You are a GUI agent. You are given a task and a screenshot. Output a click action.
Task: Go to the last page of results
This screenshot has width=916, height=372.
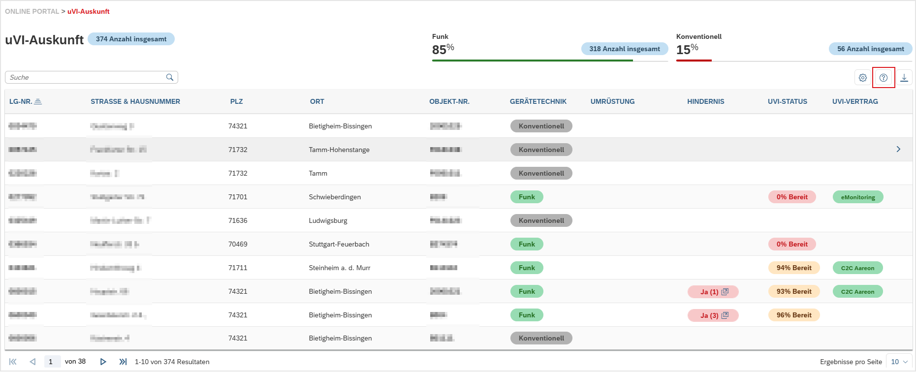pyautogui.click(x=123, y=362)
